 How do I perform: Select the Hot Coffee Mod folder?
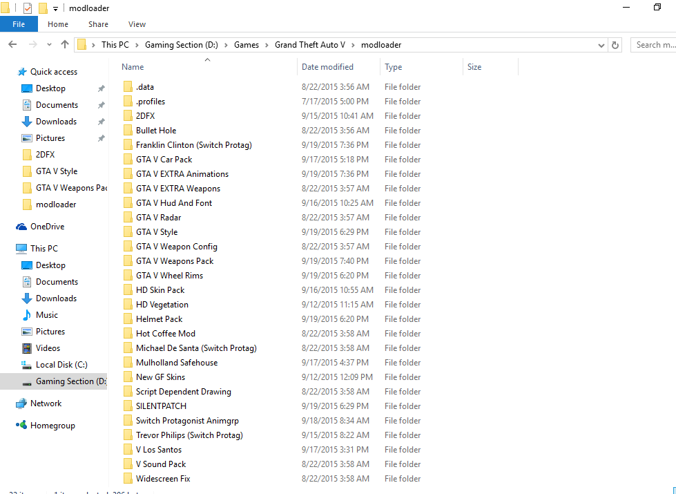click(x=166, y=334)
